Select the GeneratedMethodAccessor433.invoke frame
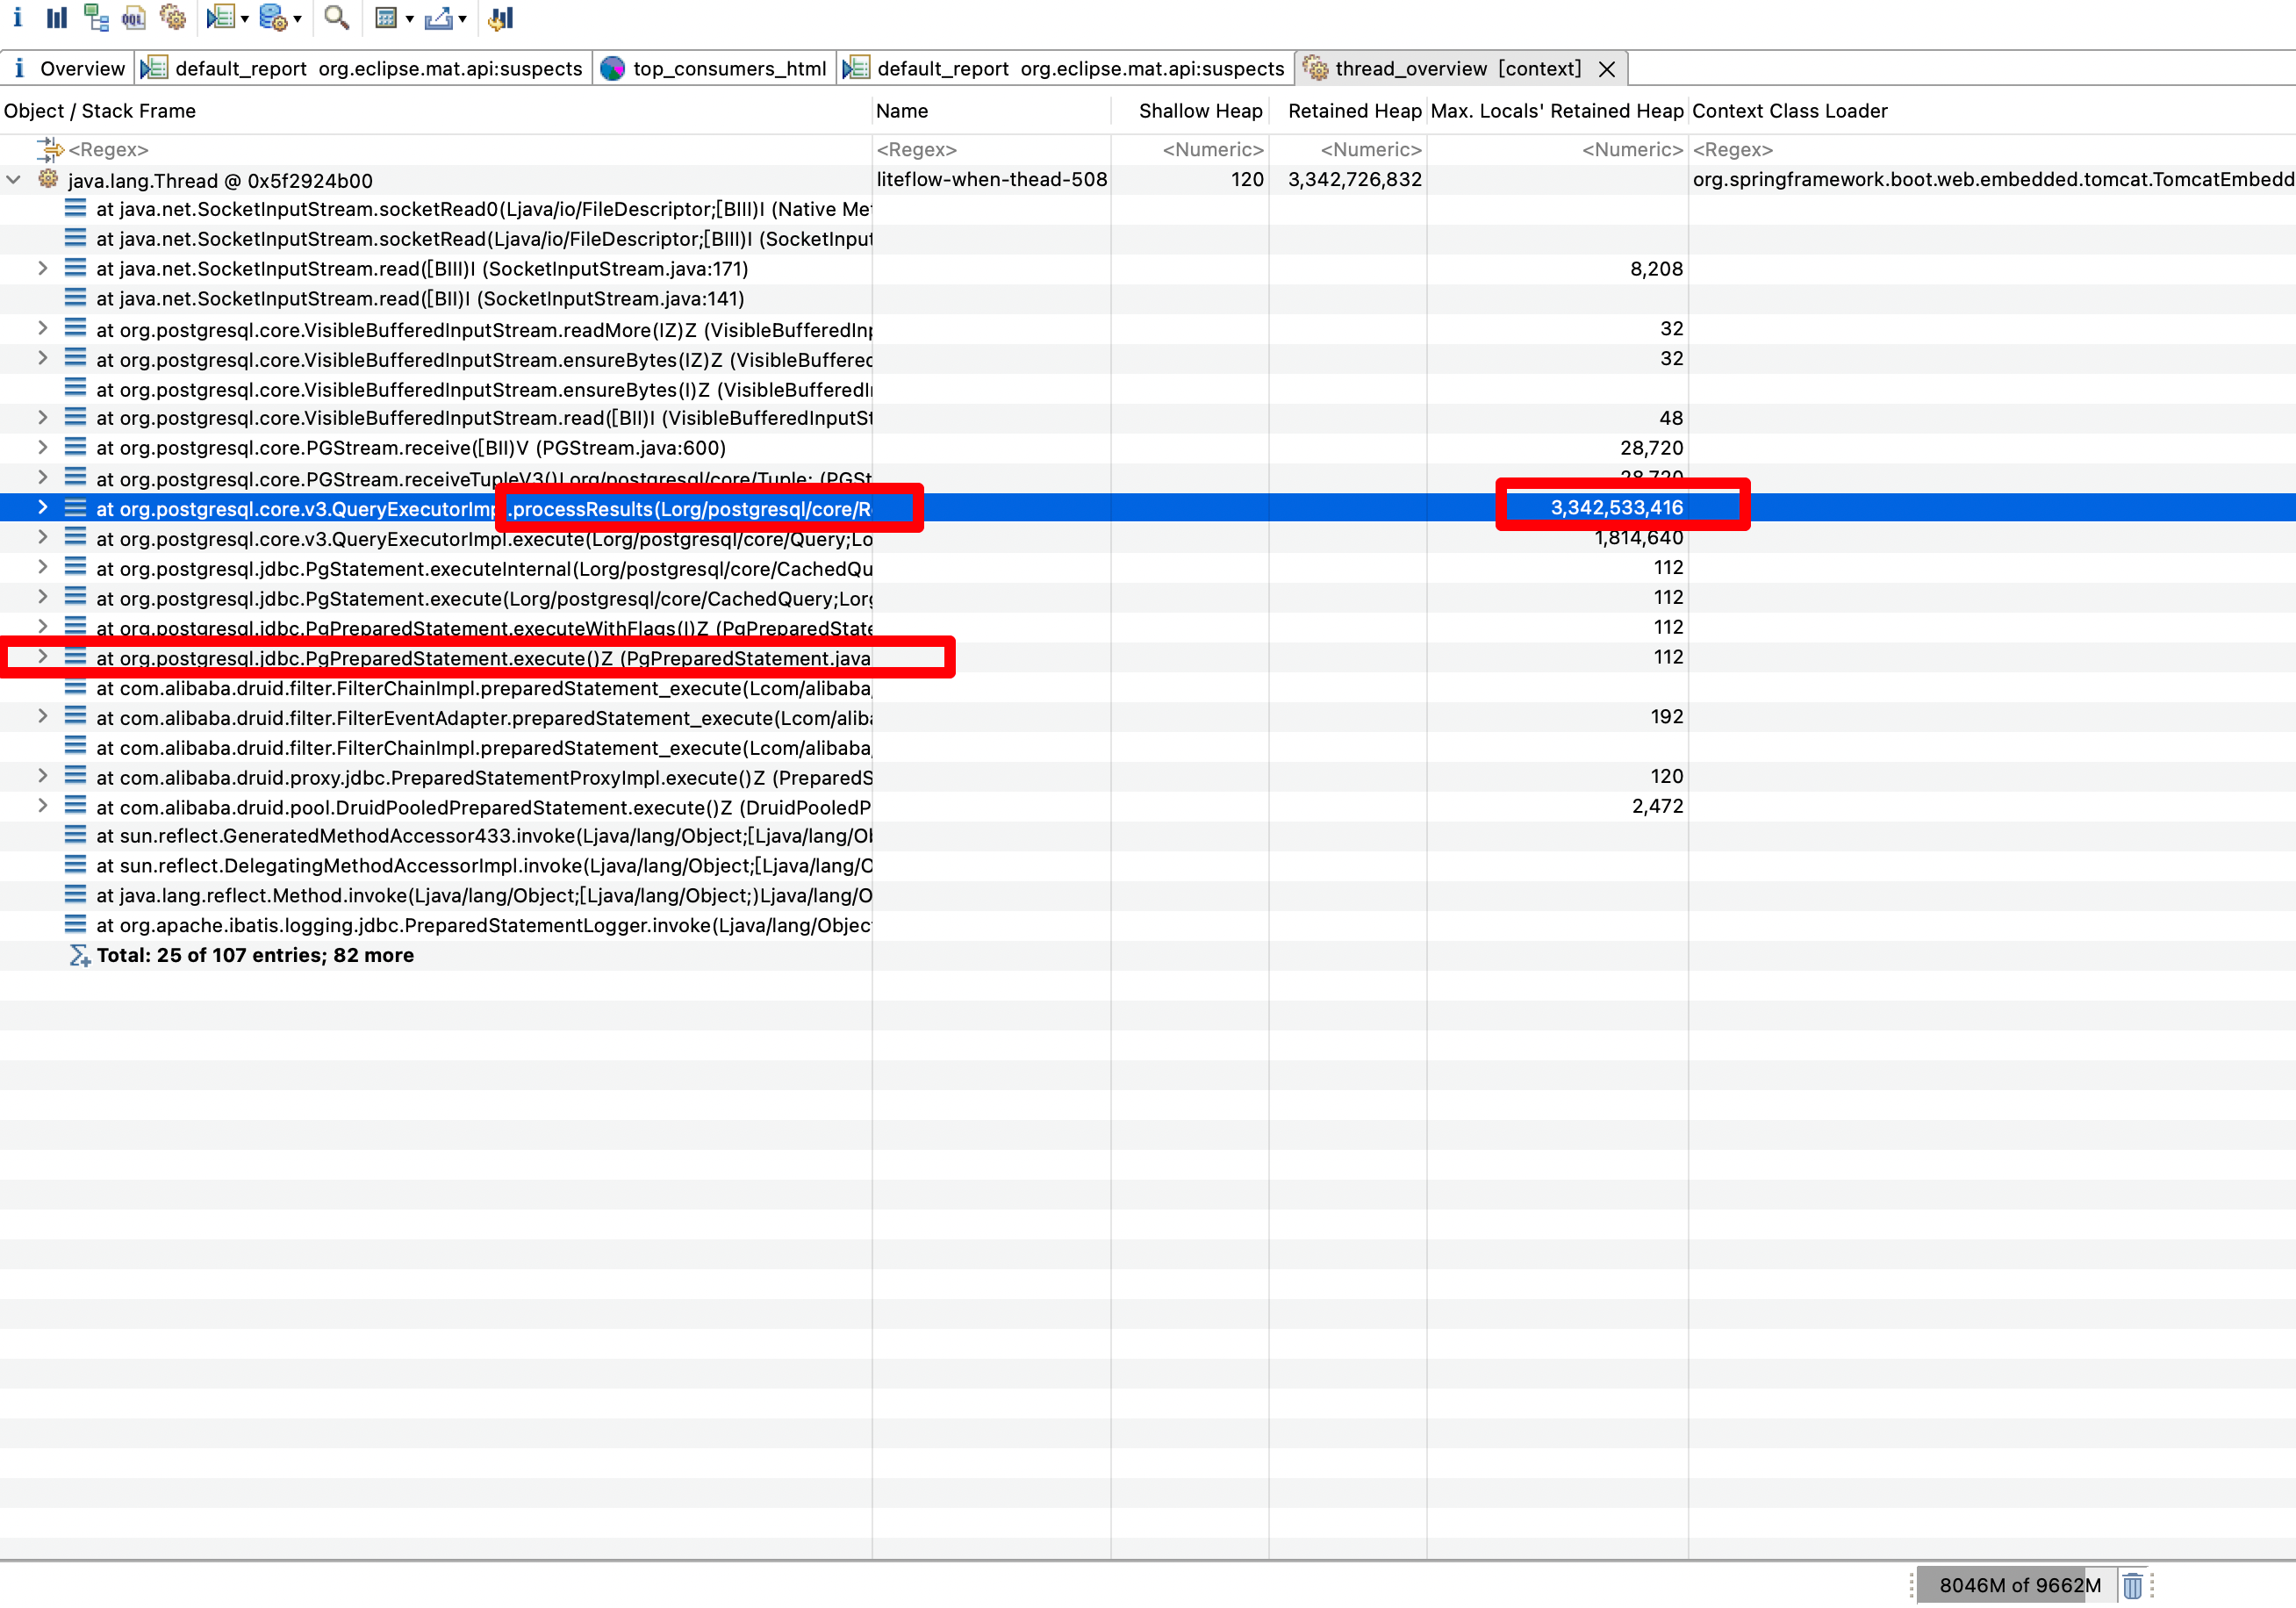The width and height of the screenshot is (2296, 1608). (x=483, y=836)
